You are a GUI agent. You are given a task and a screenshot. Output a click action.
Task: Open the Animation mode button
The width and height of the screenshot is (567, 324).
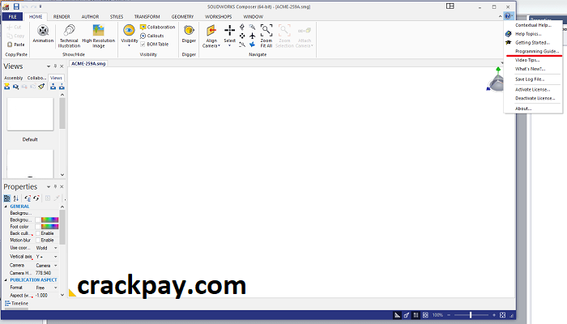click(x=43, y=34)
